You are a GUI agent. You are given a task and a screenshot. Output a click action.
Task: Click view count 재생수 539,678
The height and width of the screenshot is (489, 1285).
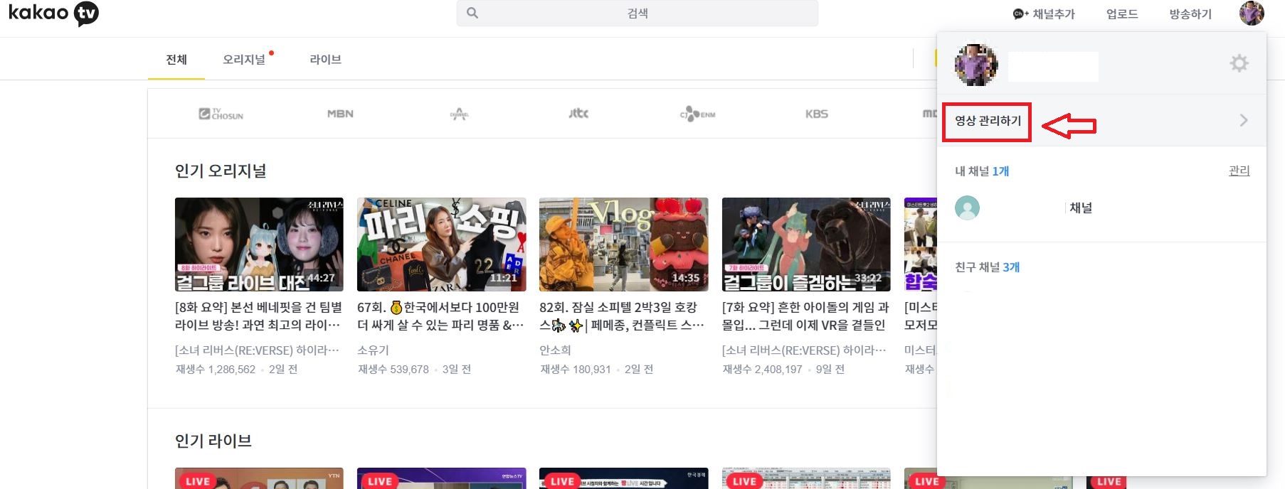pyautogui.click(x=393, y=370)
